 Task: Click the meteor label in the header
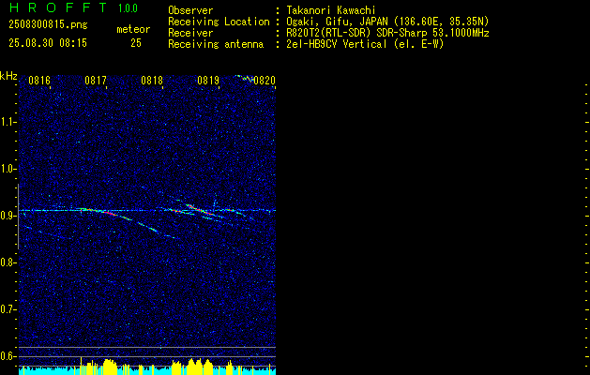[133, 29]
